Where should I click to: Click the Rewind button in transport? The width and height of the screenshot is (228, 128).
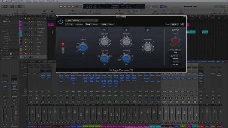pyautogui.click(x=61, y=6)
